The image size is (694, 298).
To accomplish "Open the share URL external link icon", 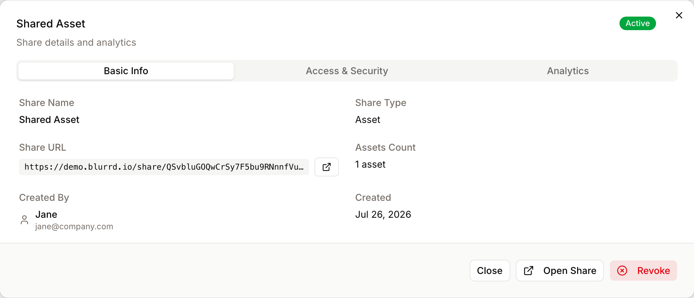I will coord(327,167).
